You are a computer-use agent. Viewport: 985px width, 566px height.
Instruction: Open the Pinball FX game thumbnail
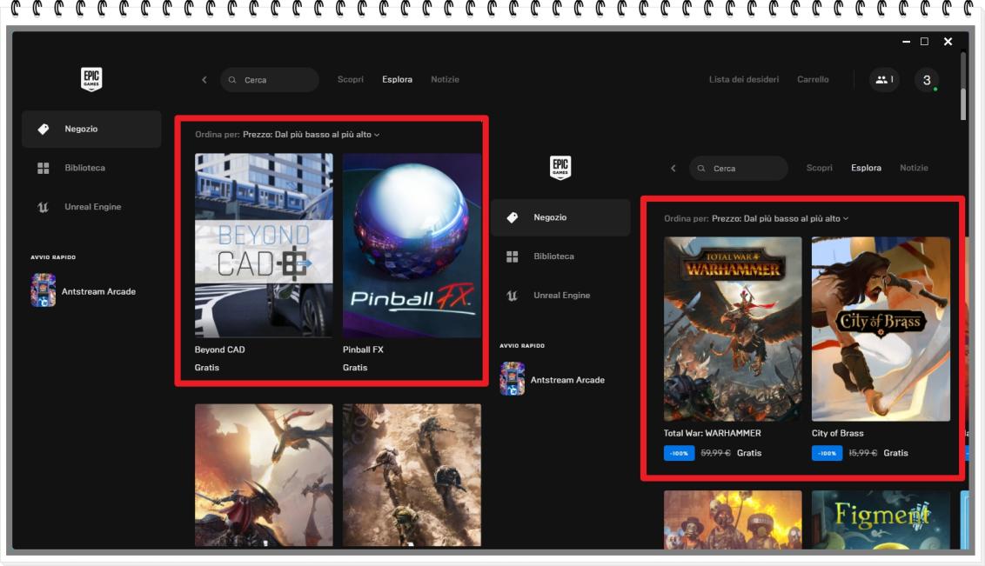coord(412,245)
